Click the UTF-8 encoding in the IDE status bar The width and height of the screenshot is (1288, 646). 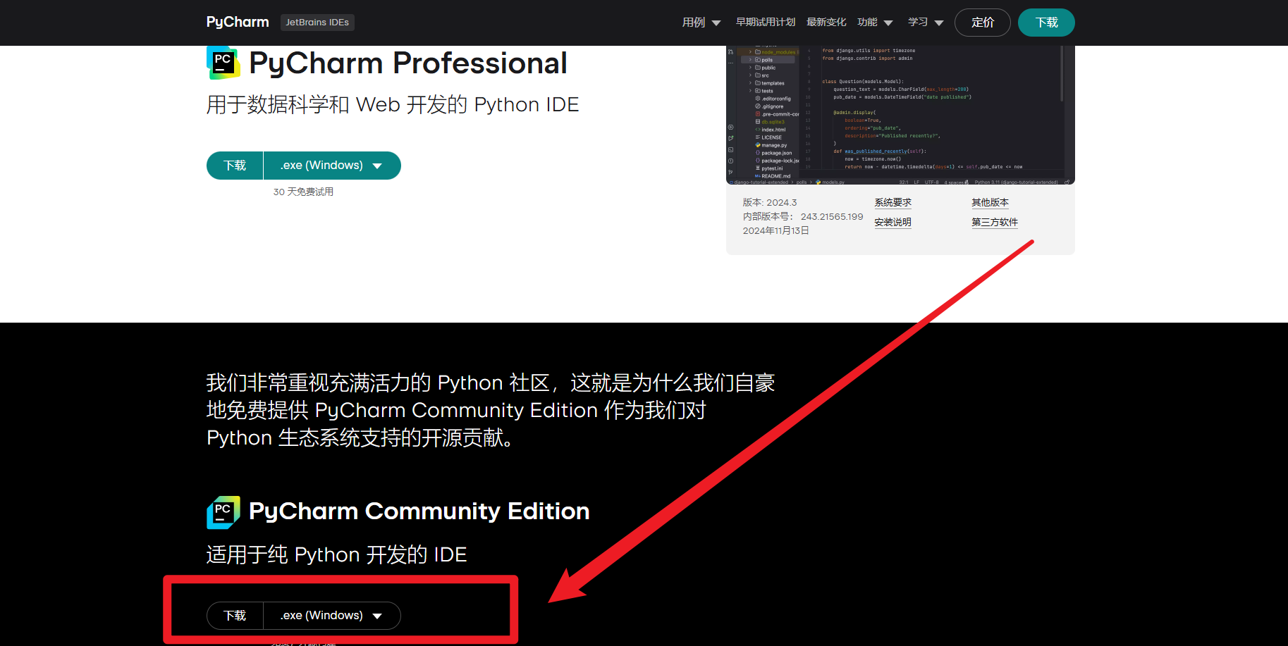tap(932, 182)
